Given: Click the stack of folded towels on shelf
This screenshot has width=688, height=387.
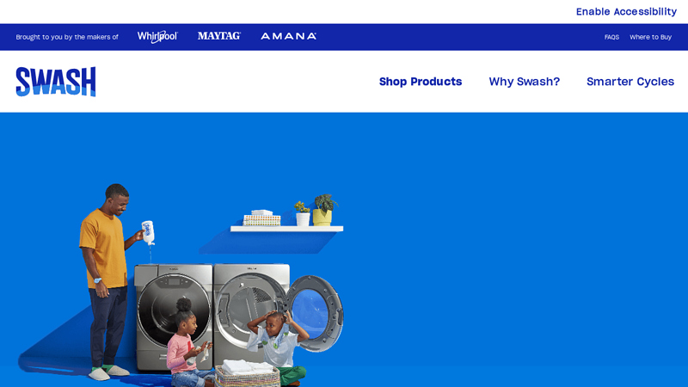Looking at the screenshot, I should (262, 218).
